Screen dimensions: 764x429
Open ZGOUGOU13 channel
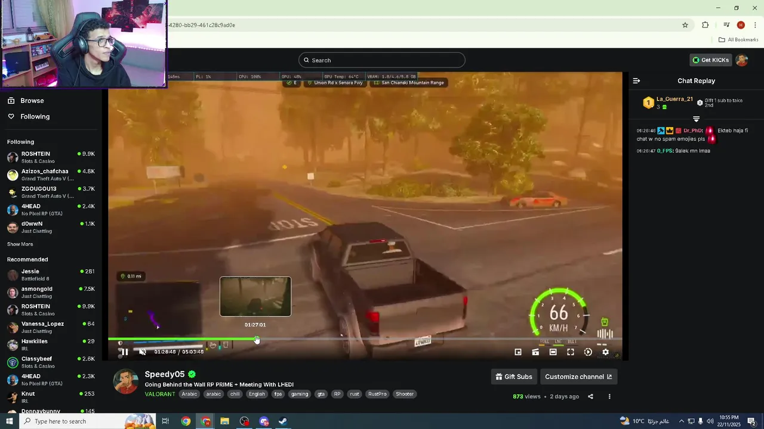[51, 192]
